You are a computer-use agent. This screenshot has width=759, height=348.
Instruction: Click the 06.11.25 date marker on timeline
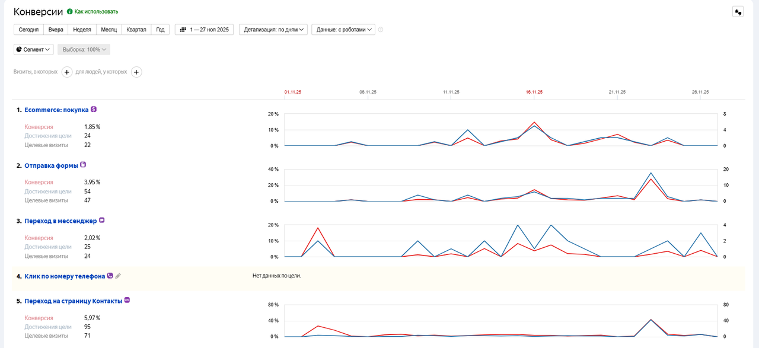click(368, 92)
